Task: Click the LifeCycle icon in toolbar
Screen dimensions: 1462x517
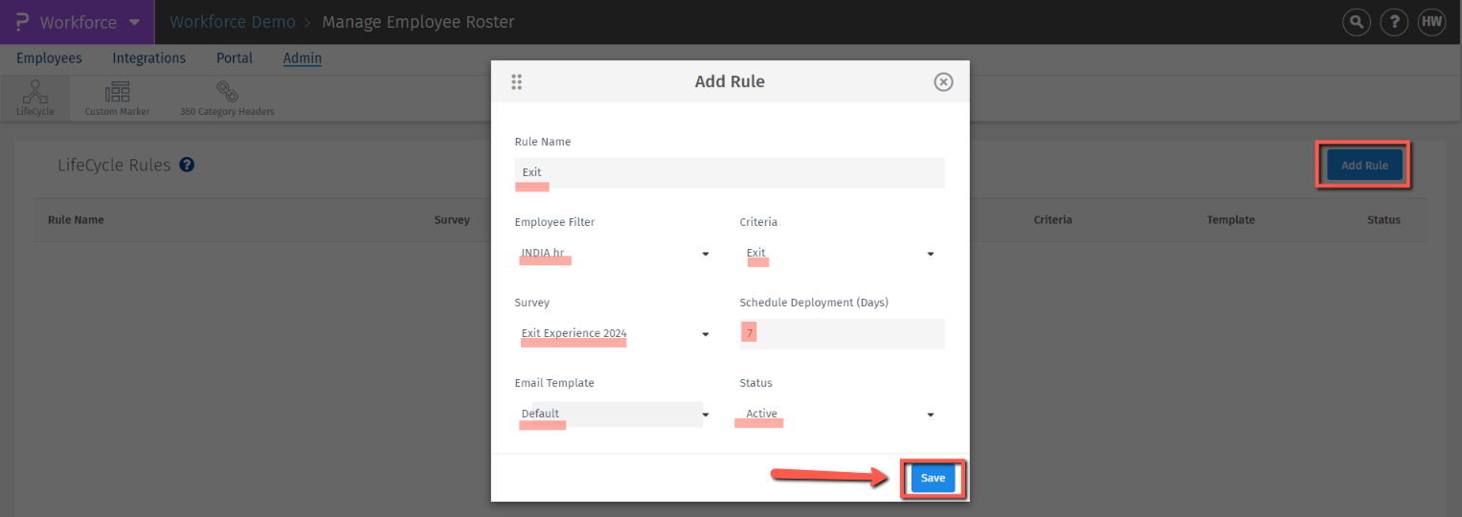Action: 35,93
